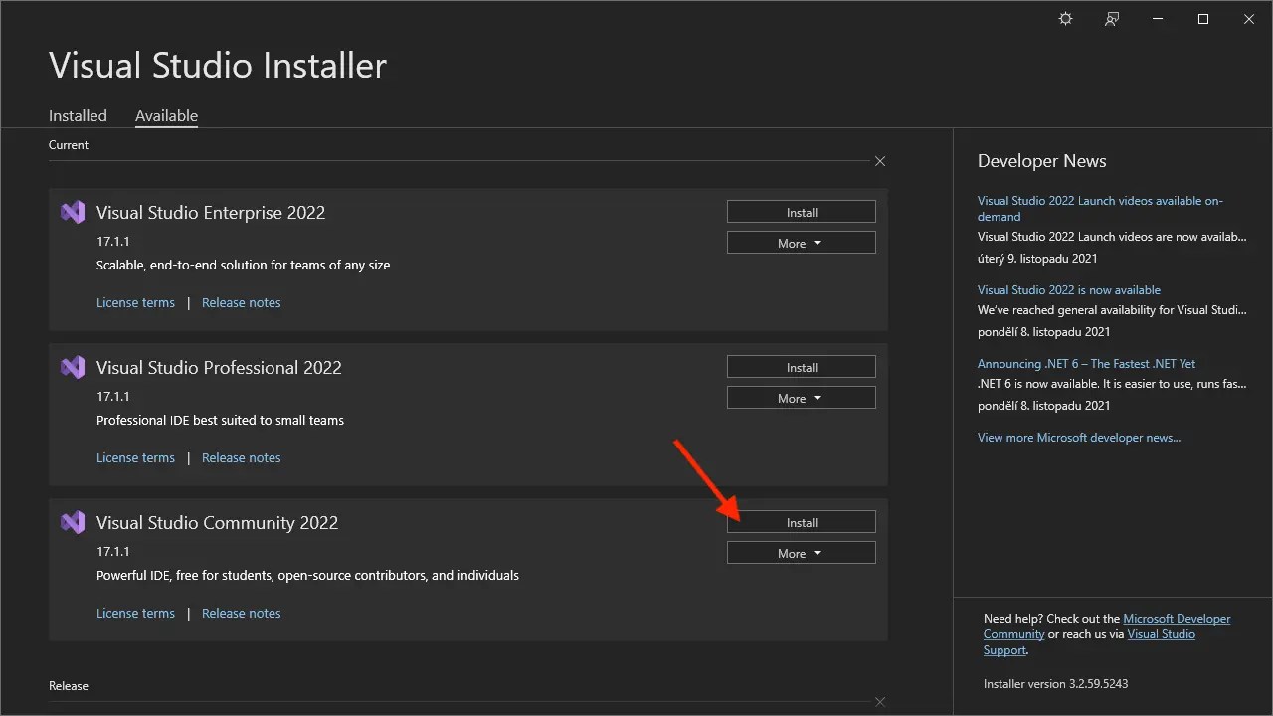Screen dimensions: 1273x716
Task: Open 'Visual Studio 2022 is now available' link
Action: click(x=1069, y=289)
